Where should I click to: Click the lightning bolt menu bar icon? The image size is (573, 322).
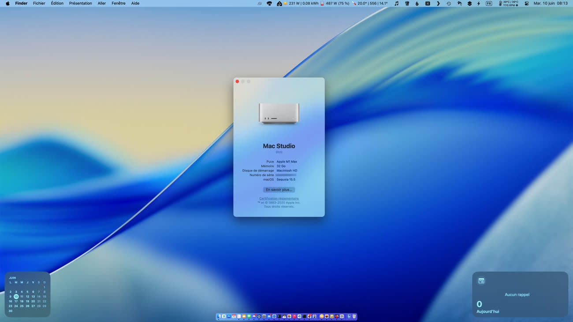[x=478, y=4]
